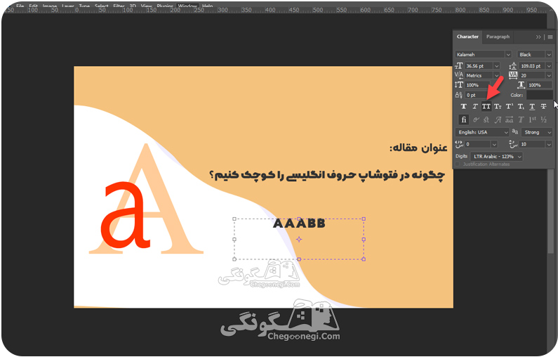Expand diacritic position 0 dropdown arrow
This screenshot has width=560, height=357.
tap(494, 144)
